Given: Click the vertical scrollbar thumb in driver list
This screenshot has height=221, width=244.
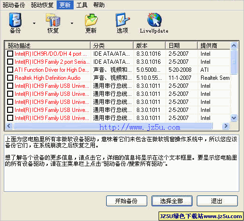Looking at the screenshot, I should pyautogui.click(x=234, y=62).
